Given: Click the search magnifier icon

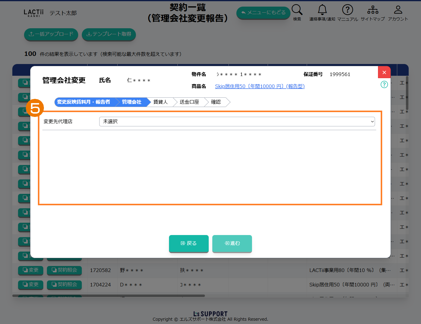Looking at the screenshot, I should click(x=297, y=10).
